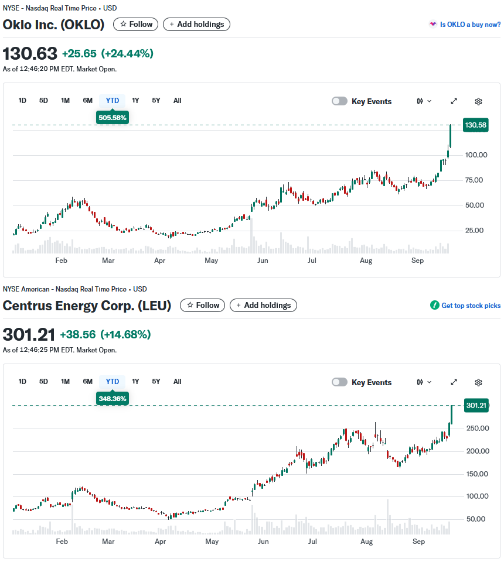Click the star icon in LEU Follow button
Image resolution: width=504 pixels, height=562 pixels.
coord(190,305)
